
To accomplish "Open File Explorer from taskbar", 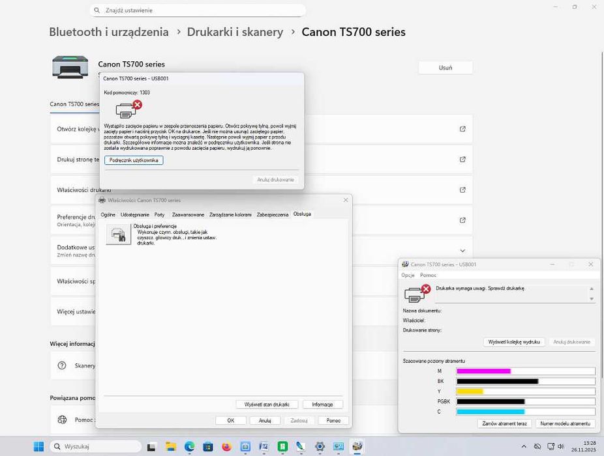I will pyautogui.click(x=171, y=446).
